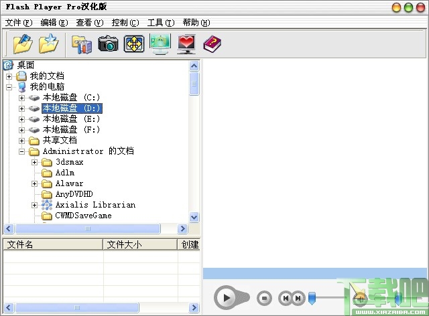Skip to next with forward button
429x316 pixels.
[x=298, y=298]
